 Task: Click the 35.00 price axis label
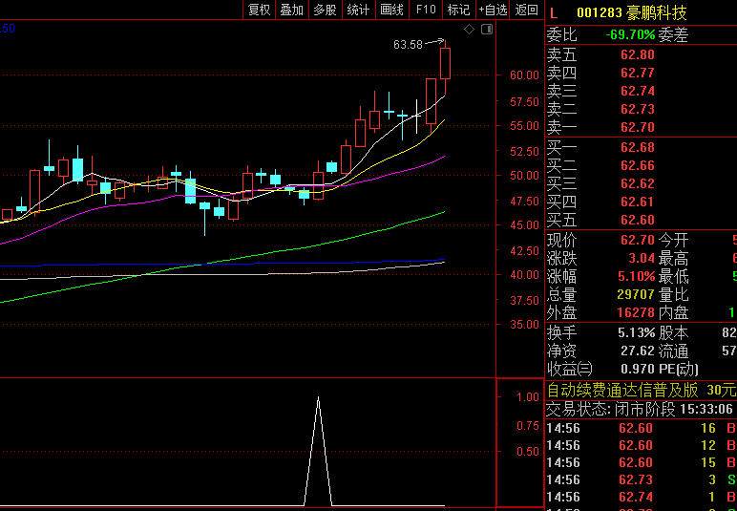(x=524, y=325)
